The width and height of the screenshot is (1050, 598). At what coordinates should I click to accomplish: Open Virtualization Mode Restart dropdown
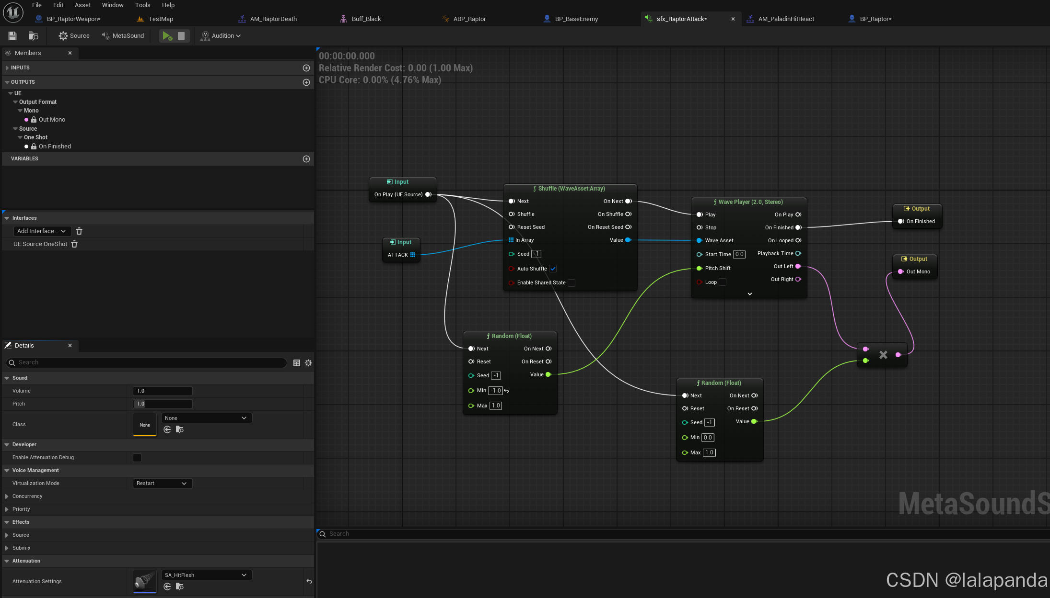pyautogui.click(x=162, y=484)
